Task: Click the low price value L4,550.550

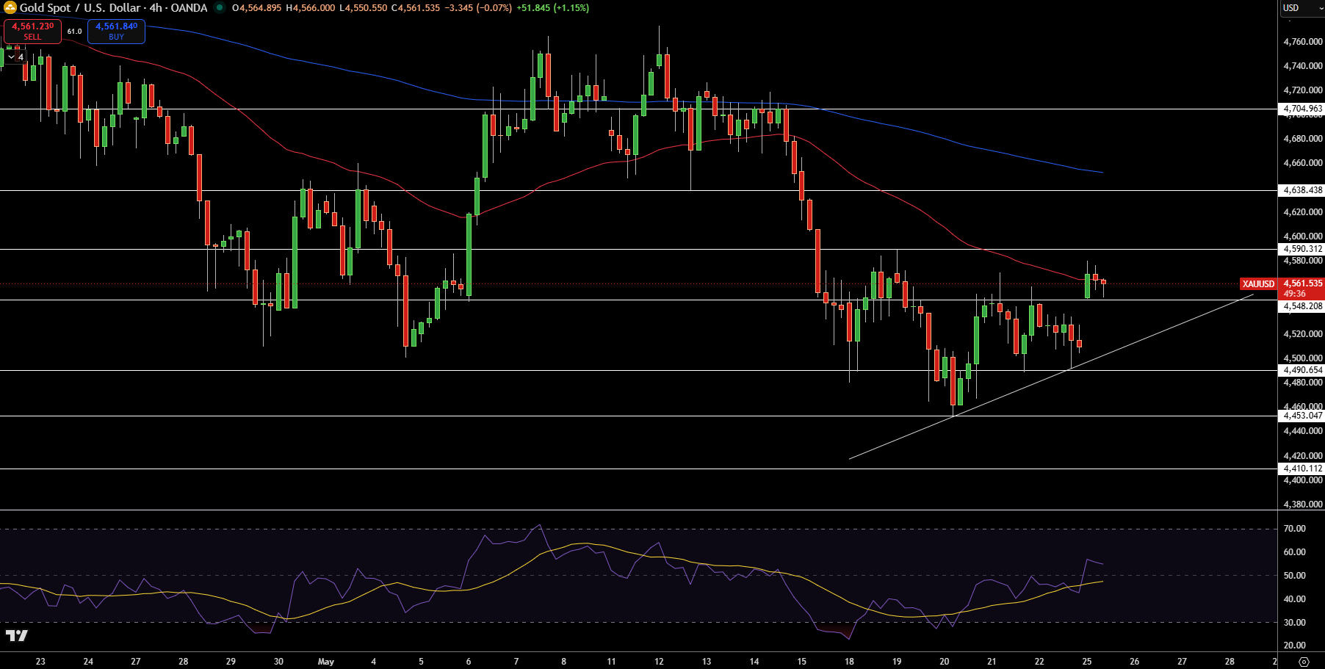Action: coord(363,8)
